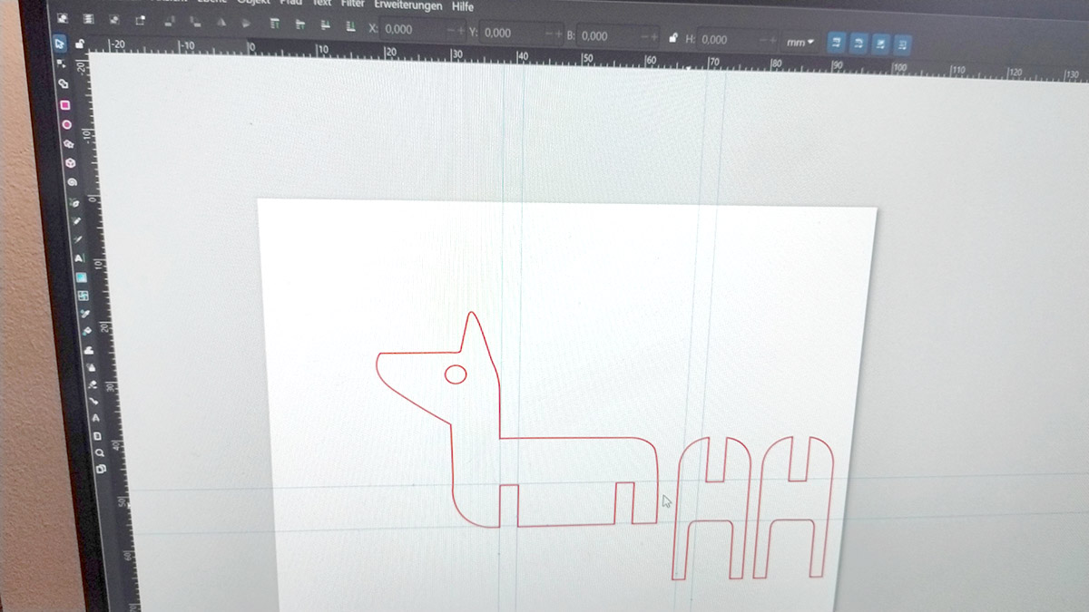This screenshot has width=1089, height=612.
Task: Click the eye circle on the dog
Action: click(x=456, y=374)
